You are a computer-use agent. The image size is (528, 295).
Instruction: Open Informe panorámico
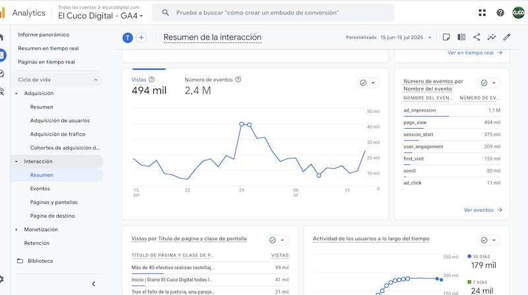(44, 34)
